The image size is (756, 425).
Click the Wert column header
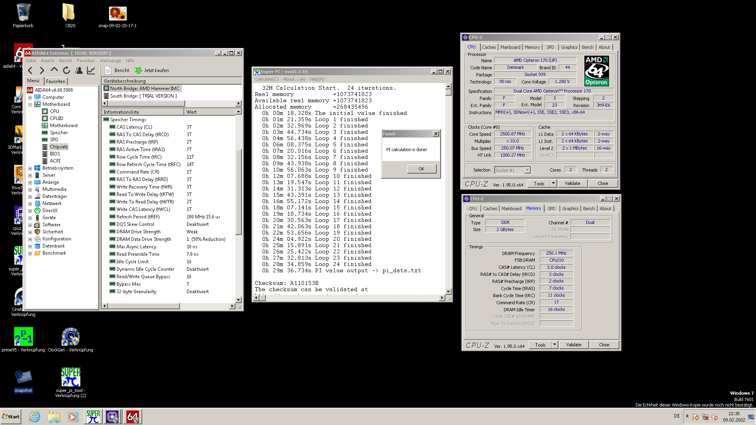click(x=209, y=112)
